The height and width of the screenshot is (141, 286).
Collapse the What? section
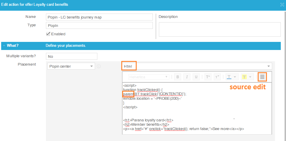(4, 46)
